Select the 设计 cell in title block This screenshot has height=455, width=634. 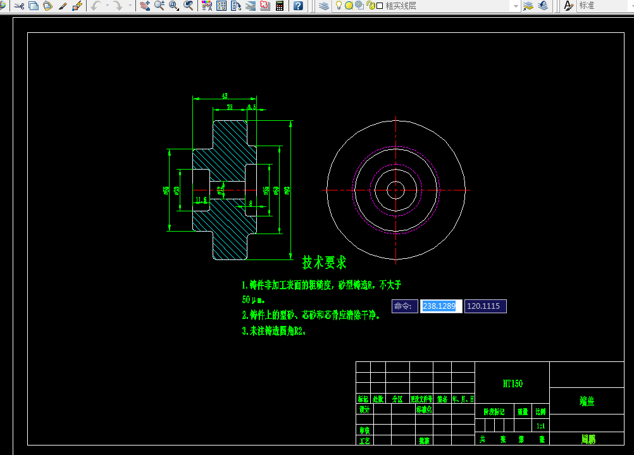point(364,409)
